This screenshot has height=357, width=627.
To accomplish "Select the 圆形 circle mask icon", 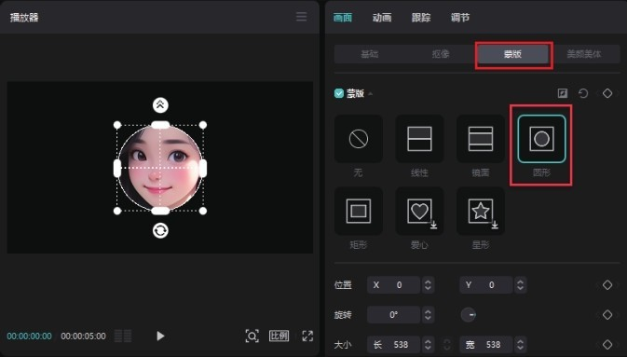I will (541, 139).
